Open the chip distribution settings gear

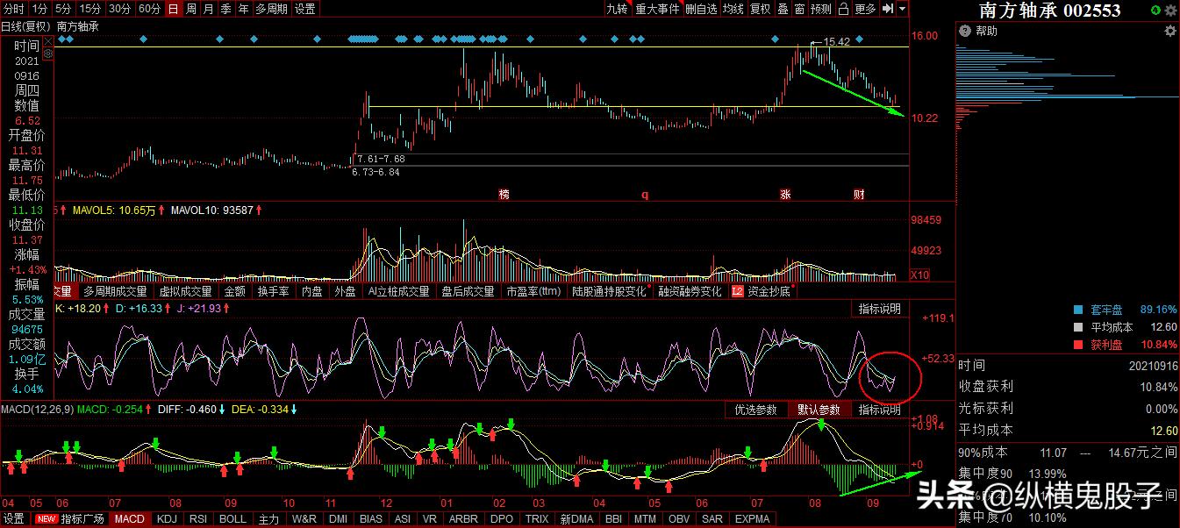1169,31
